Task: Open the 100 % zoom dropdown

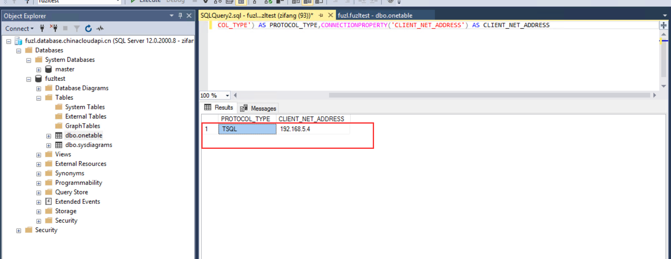Action: click(227, 95)
